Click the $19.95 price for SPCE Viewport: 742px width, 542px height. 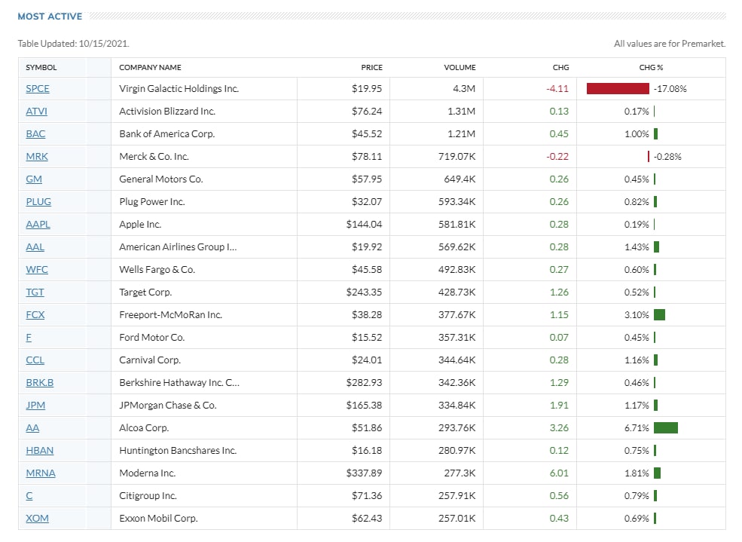click(x=367, y=88)
